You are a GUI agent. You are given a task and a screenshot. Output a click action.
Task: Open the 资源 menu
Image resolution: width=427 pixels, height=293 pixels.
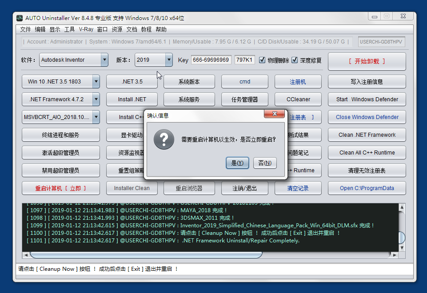tap(117, 29)
